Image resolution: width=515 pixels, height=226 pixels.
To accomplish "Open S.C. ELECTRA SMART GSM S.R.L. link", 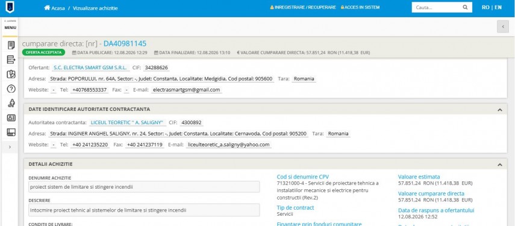I will 90,67.
